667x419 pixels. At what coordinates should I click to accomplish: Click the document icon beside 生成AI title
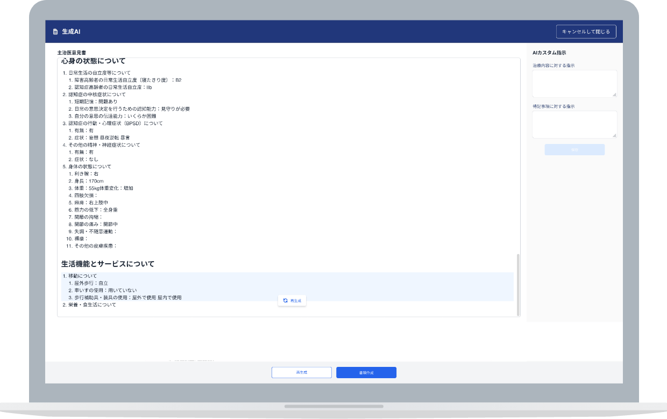[x=55, y=32]
